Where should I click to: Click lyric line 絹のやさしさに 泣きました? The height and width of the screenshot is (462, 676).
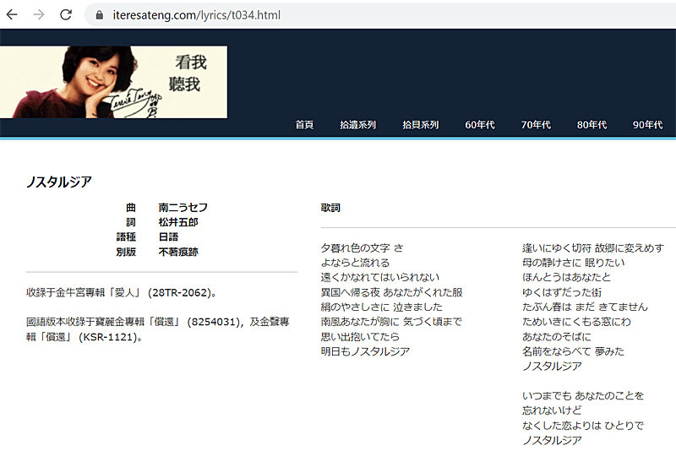382,307
